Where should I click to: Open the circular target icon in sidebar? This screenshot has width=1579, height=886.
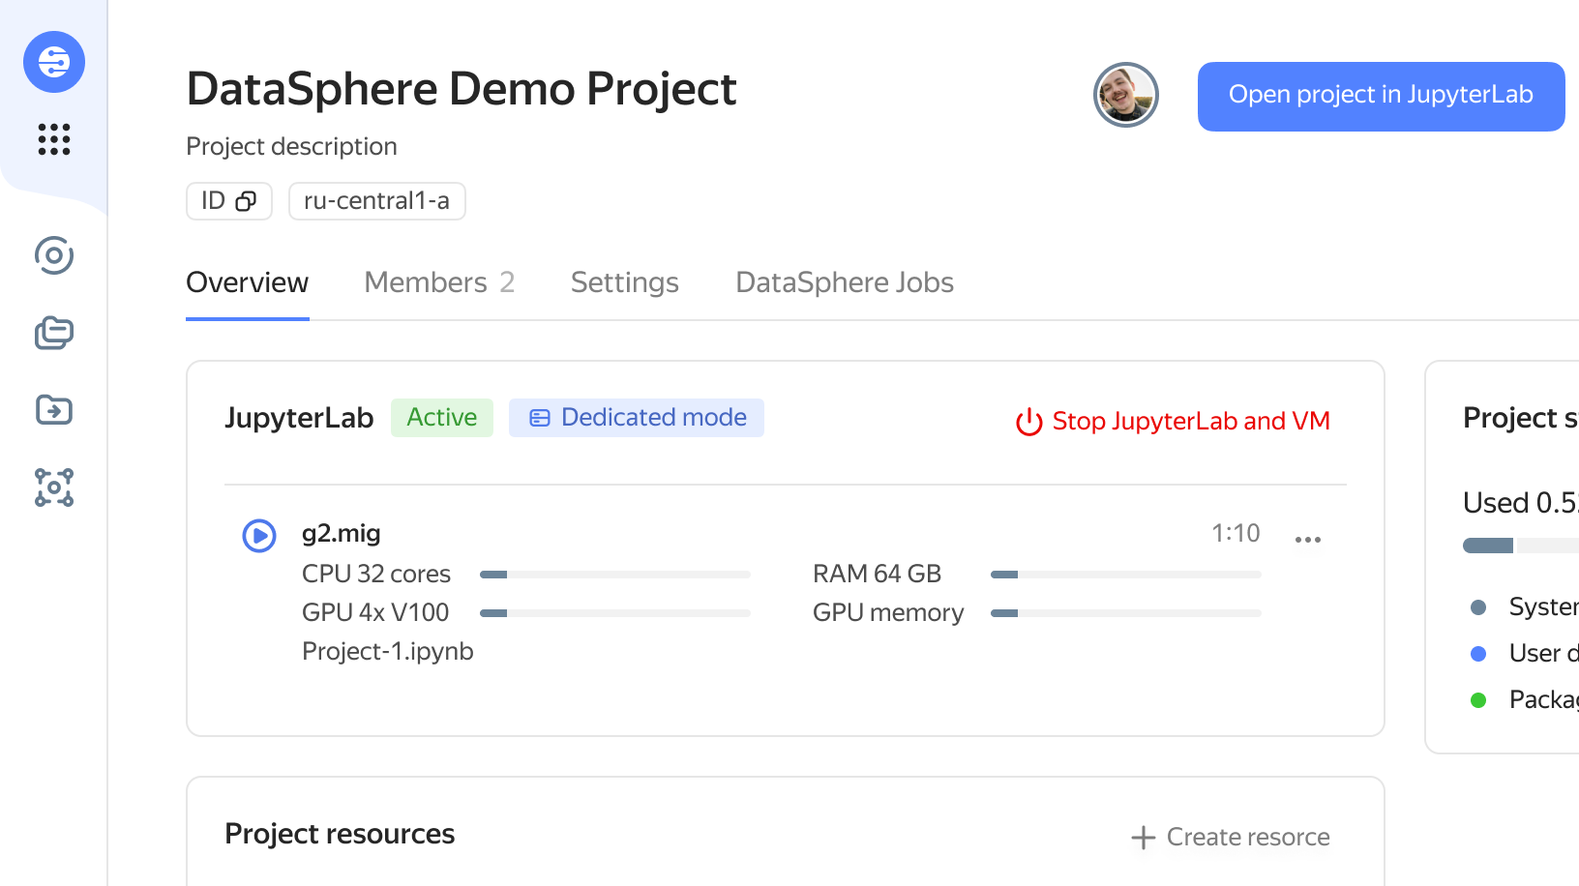pos(54,255)
